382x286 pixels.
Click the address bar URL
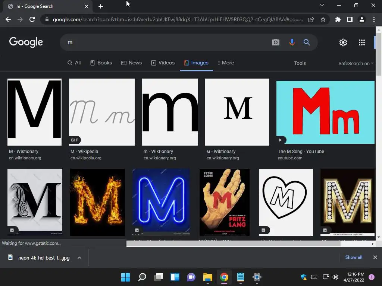click(178, 19)
